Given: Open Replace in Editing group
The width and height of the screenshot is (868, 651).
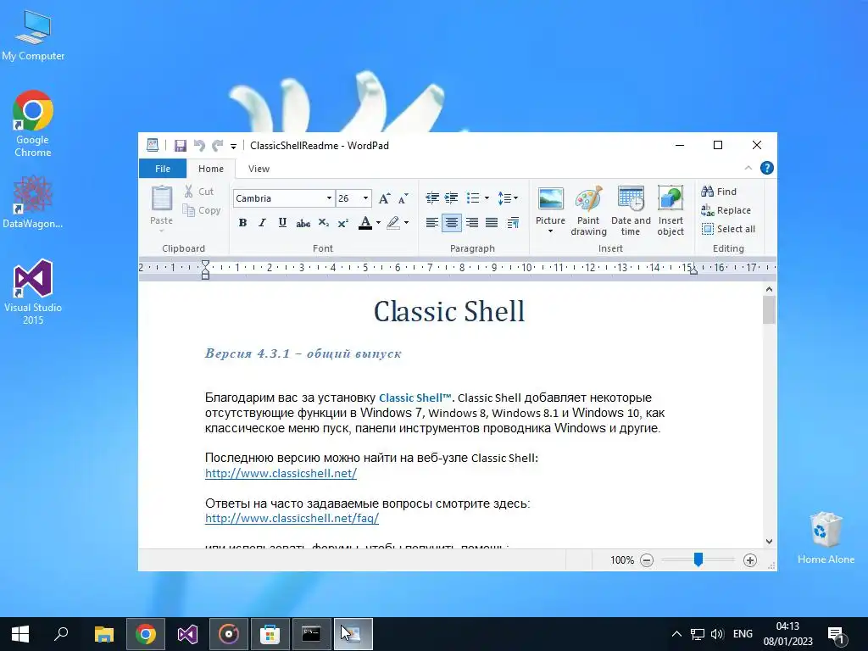Looking at the screenshot, I should pyautogui.click(x=726, y=210).
